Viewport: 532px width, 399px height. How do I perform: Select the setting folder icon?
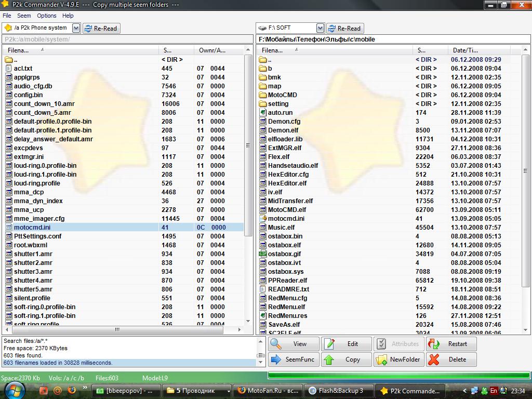click(x=263, y=104)
